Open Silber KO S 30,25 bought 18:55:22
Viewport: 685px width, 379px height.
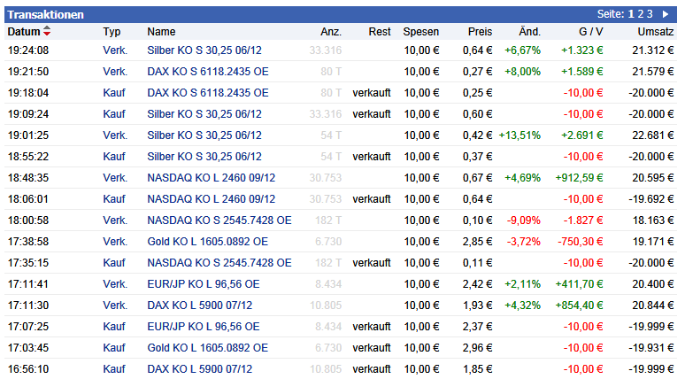click(x=204, y=157)
